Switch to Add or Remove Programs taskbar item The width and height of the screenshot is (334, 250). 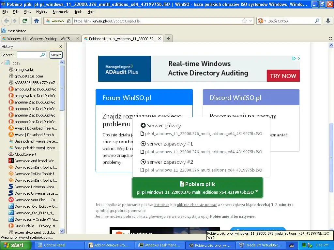[110, 245]
